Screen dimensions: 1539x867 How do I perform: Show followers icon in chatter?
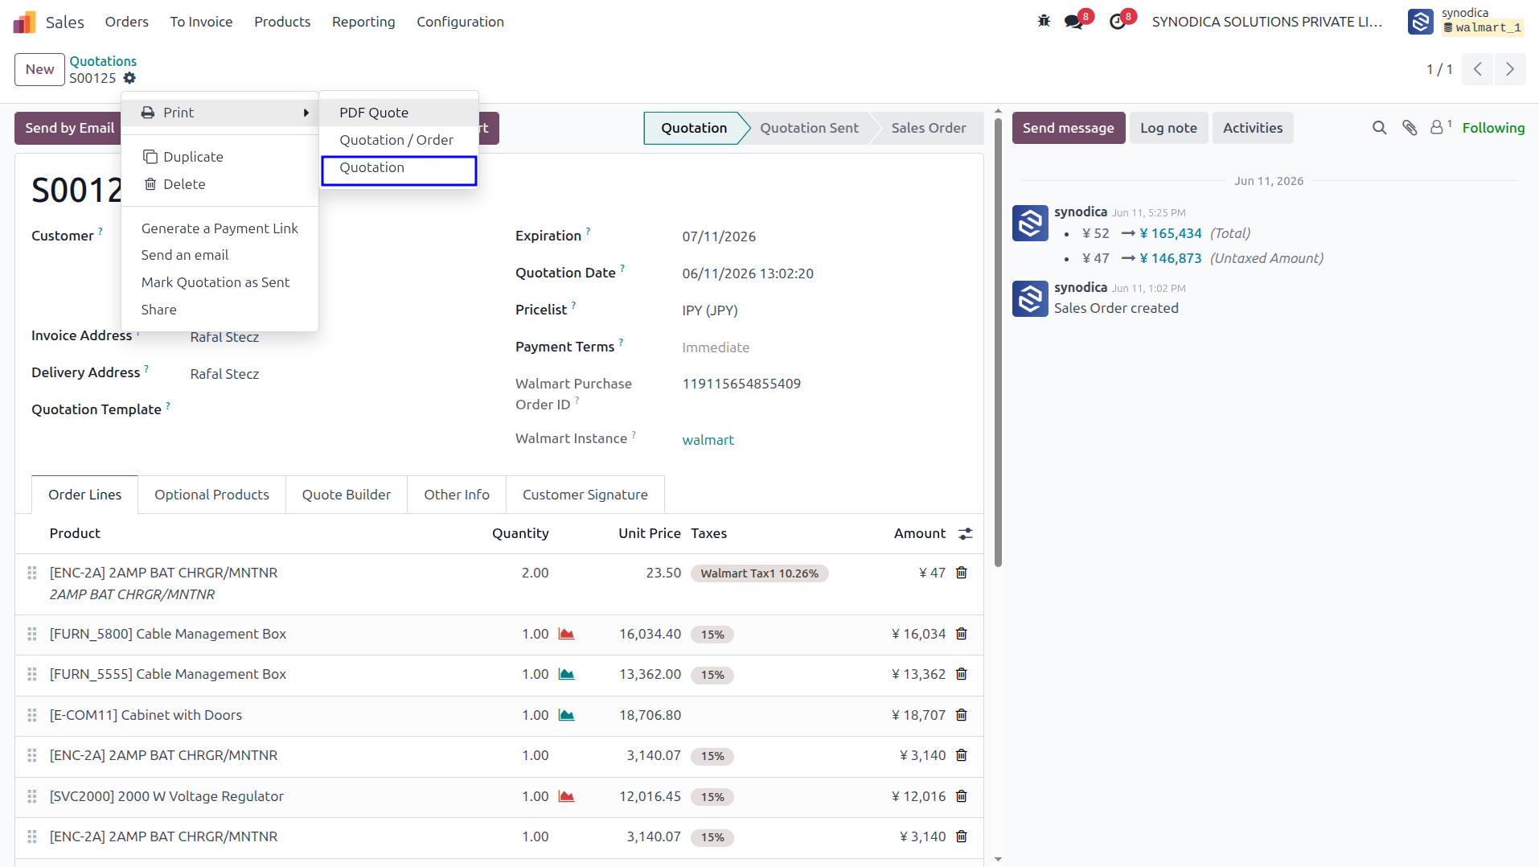pos(1440,127)
